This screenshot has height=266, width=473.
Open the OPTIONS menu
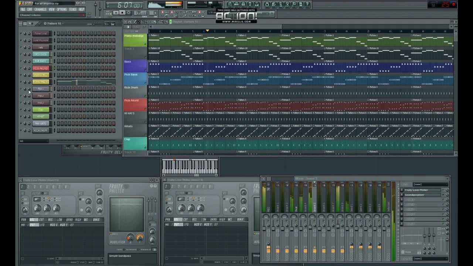(62, 9)
